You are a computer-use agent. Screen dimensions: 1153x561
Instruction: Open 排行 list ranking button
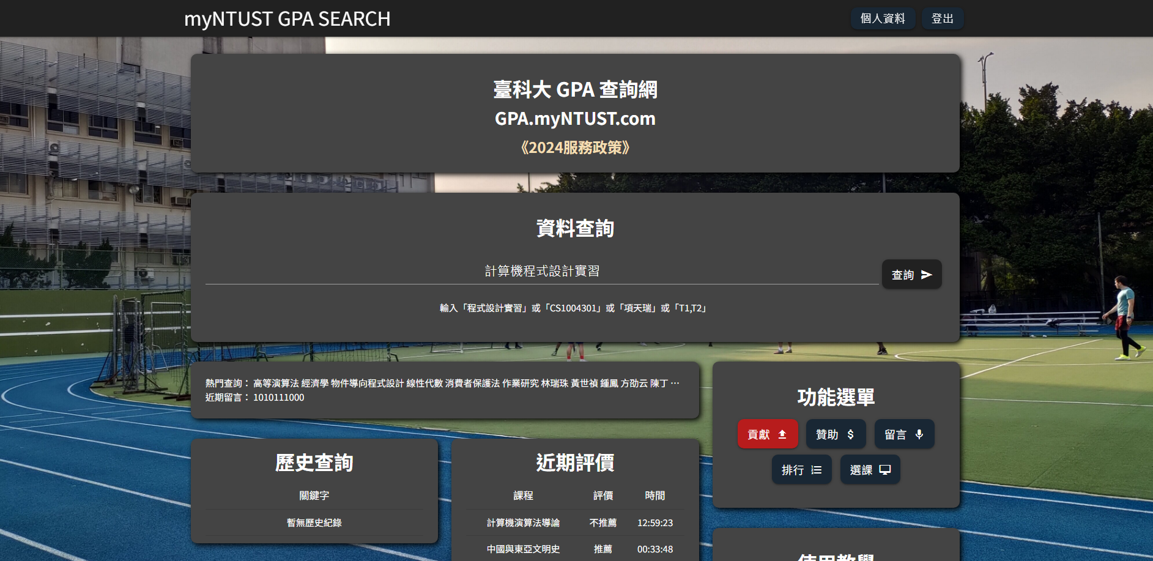tap(801, 470)
